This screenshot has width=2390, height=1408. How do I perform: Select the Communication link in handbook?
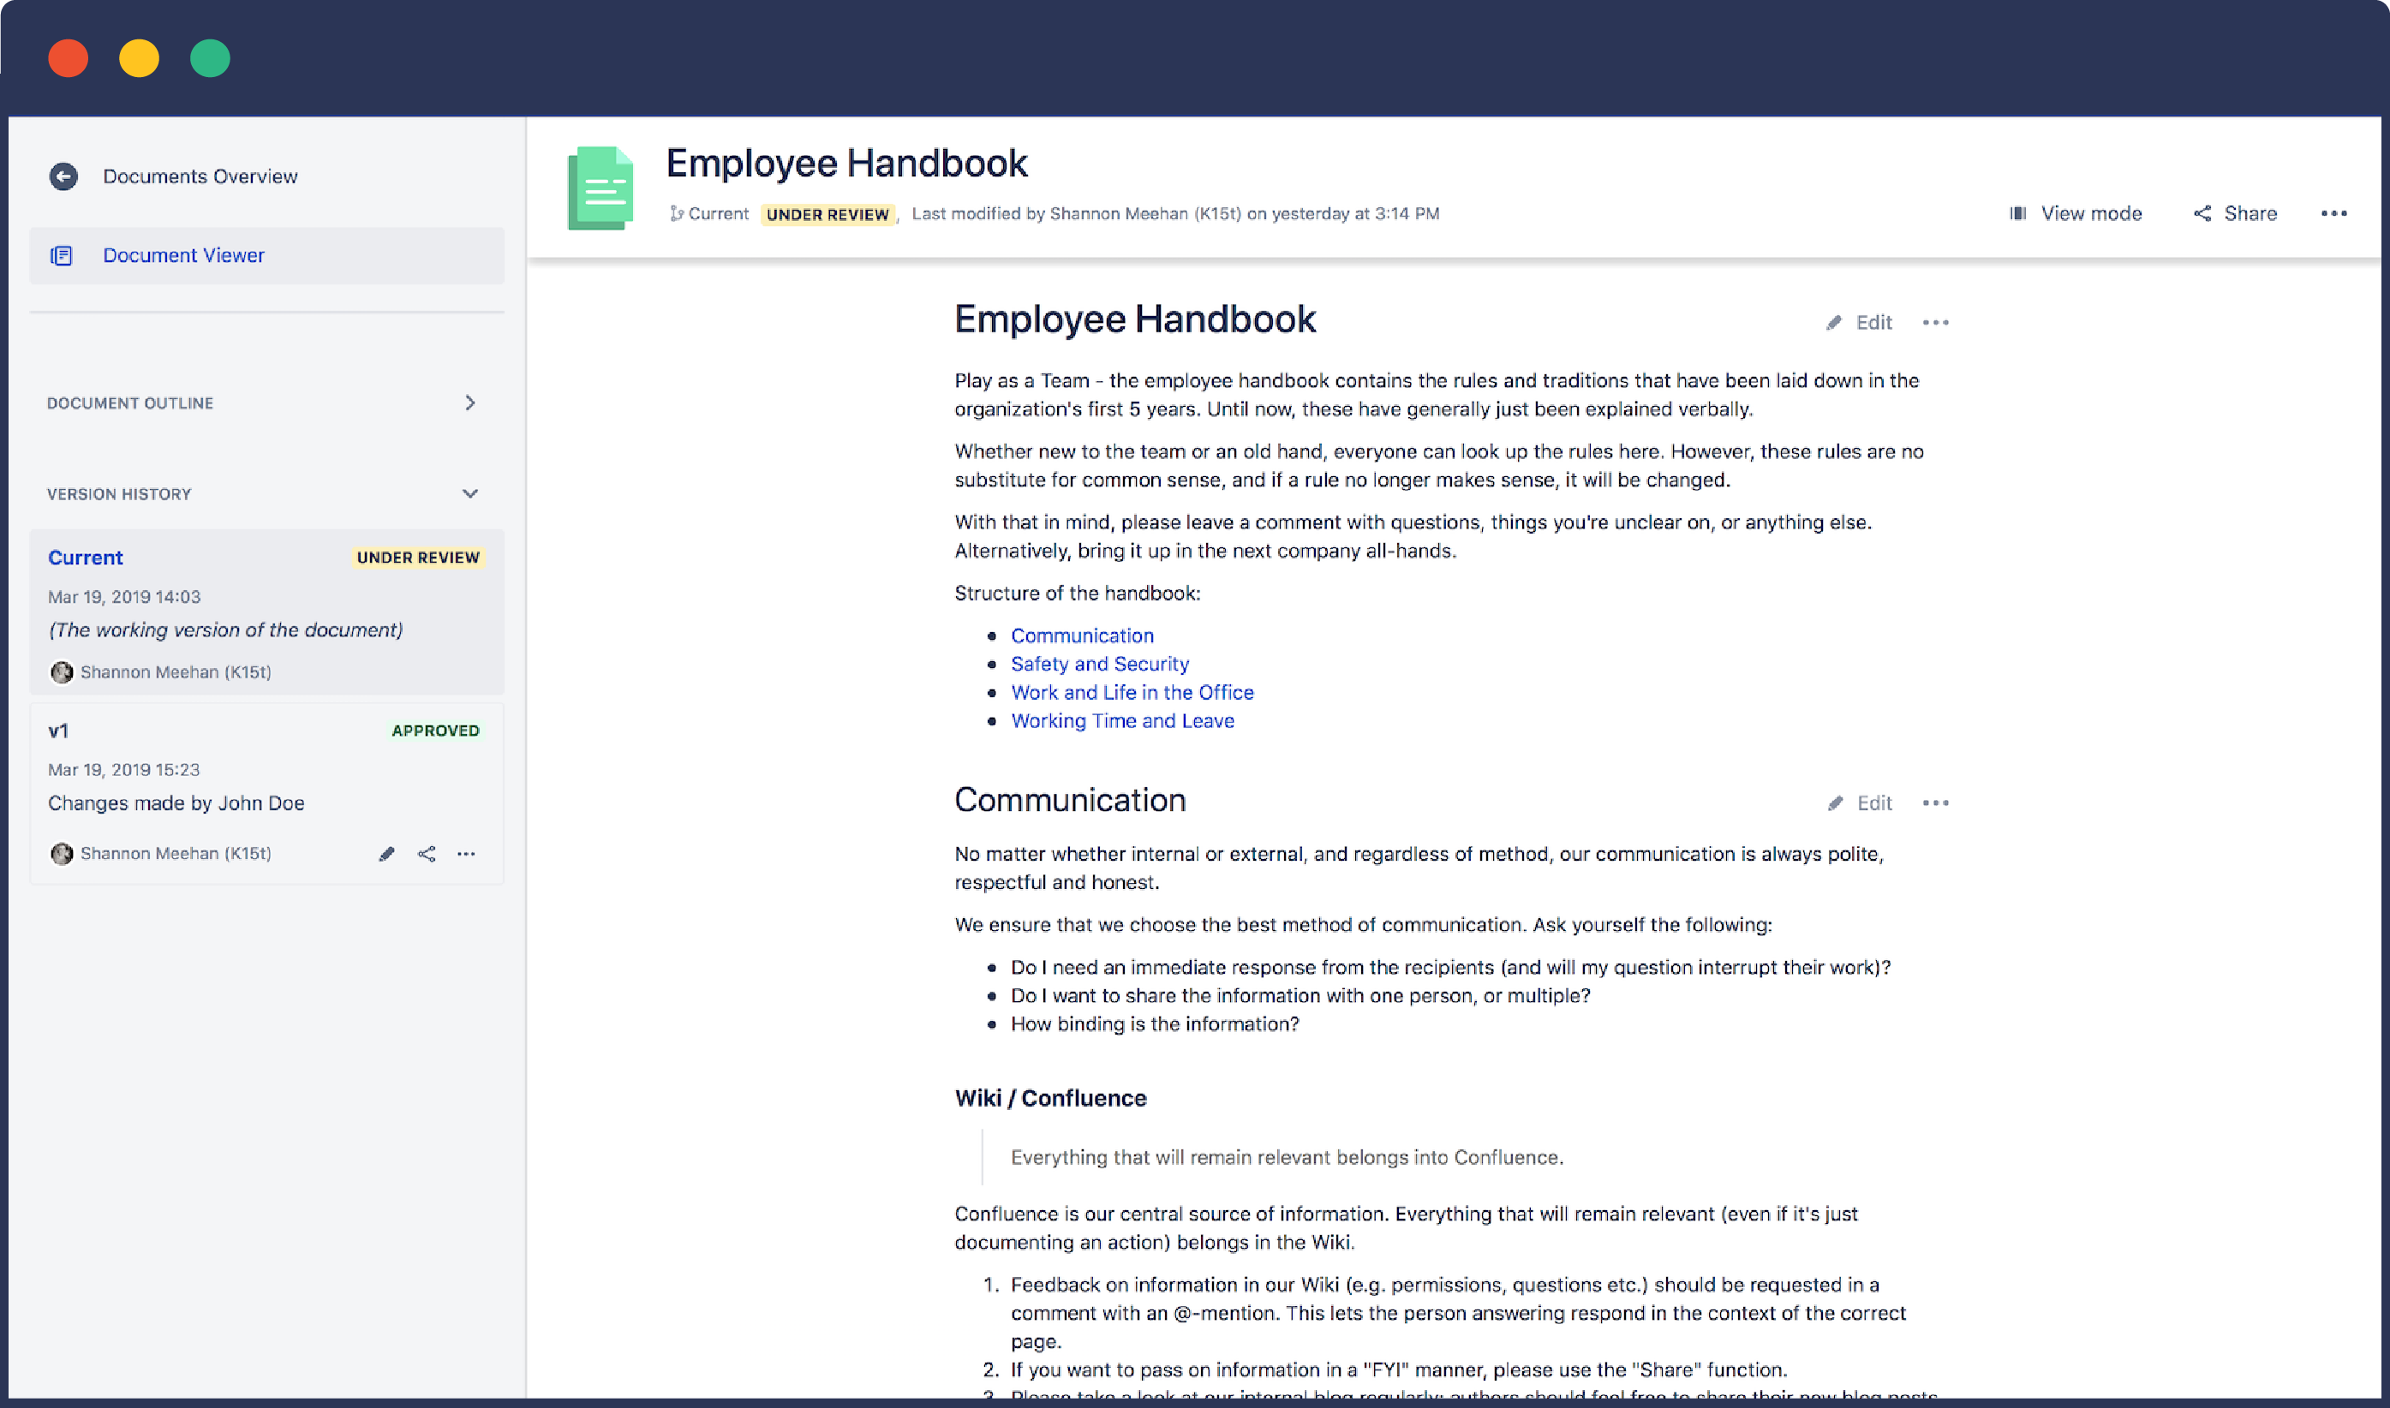(x=1081, y=634)
